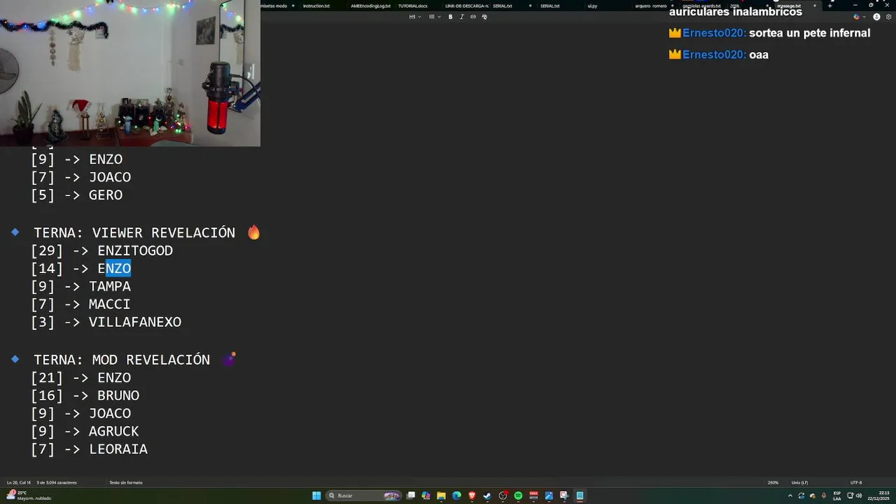The width and height of the screenshot is (896, 504).
Task: Click the line [29] -> ENZITOGOD
Action: [x=101, y=251]
